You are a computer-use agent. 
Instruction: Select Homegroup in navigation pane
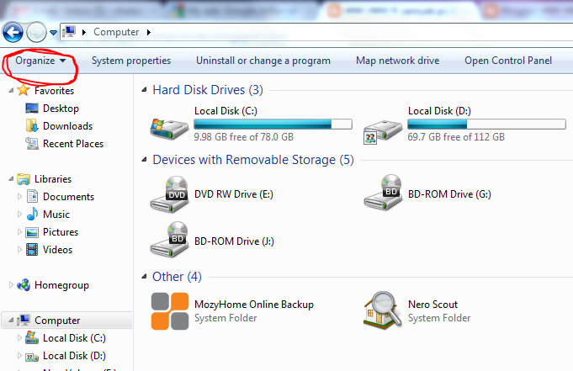61,285
